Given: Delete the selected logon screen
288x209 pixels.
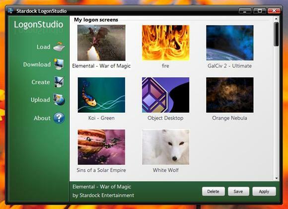Looking at the screenshot, I should (x=213, y=191).
